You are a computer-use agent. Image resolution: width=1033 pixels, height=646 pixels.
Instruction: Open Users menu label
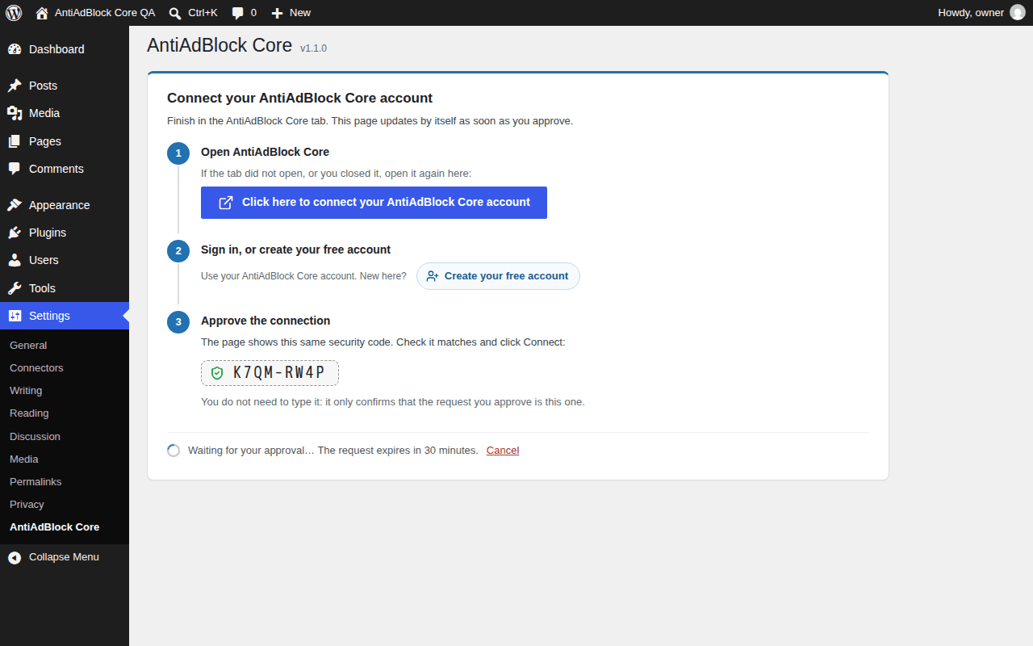point(44,260)
